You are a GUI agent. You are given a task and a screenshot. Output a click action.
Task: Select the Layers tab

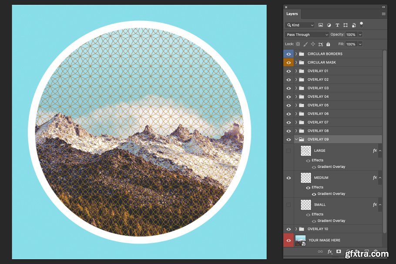(292, 14)
